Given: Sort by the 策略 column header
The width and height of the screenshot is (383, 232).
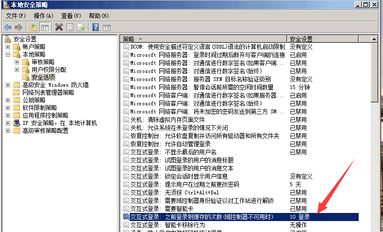Looking at the screenshot, I should (x=203, y=39).
